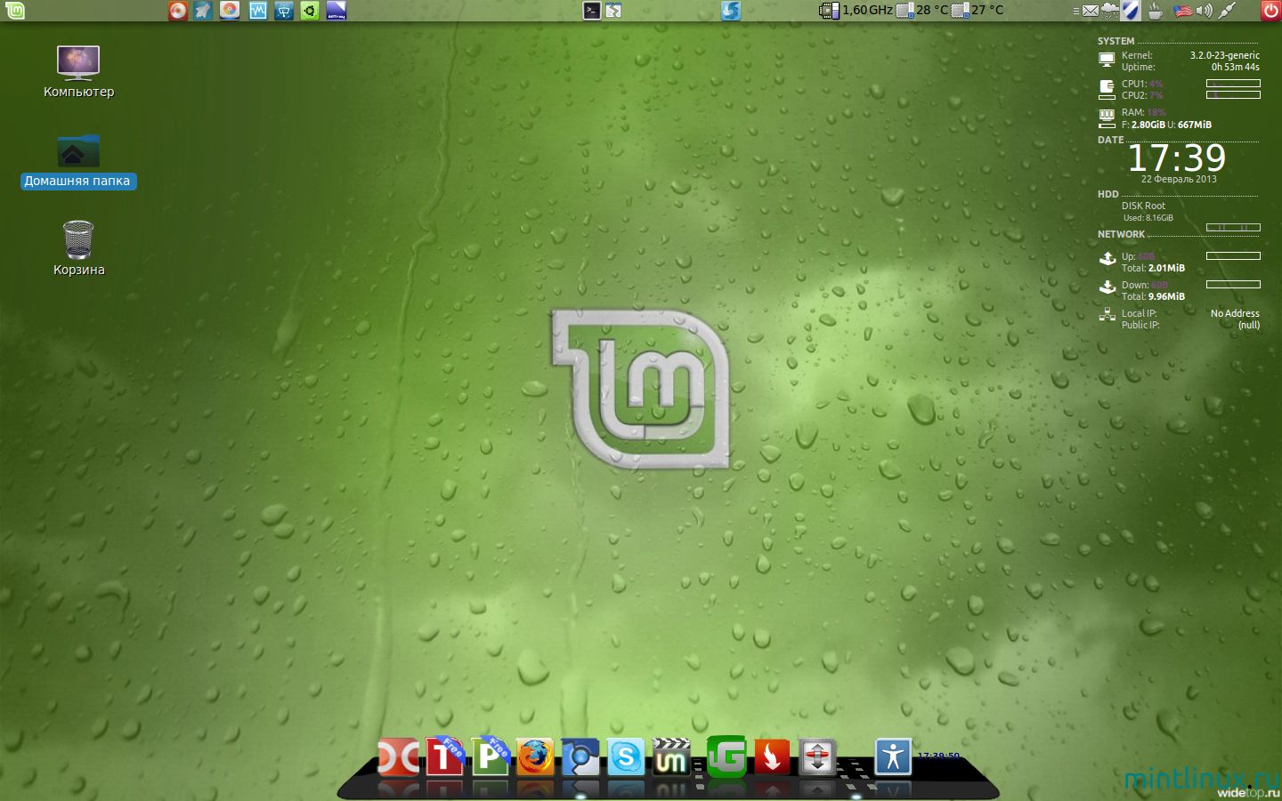The height and width of the screenshot is (801, 1282).
Task: Click the network upload speed bar
Action: [x=1233, y=255]
